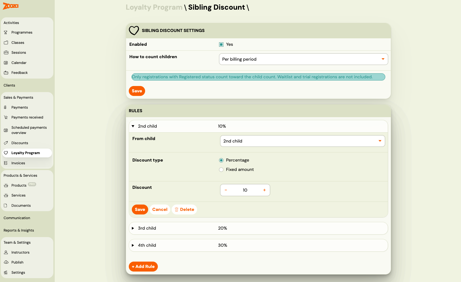Open the 'How to count children' dropdown
Image resolution: width=461 pixels, height=282 pixels.
click(x=303, y=59)
